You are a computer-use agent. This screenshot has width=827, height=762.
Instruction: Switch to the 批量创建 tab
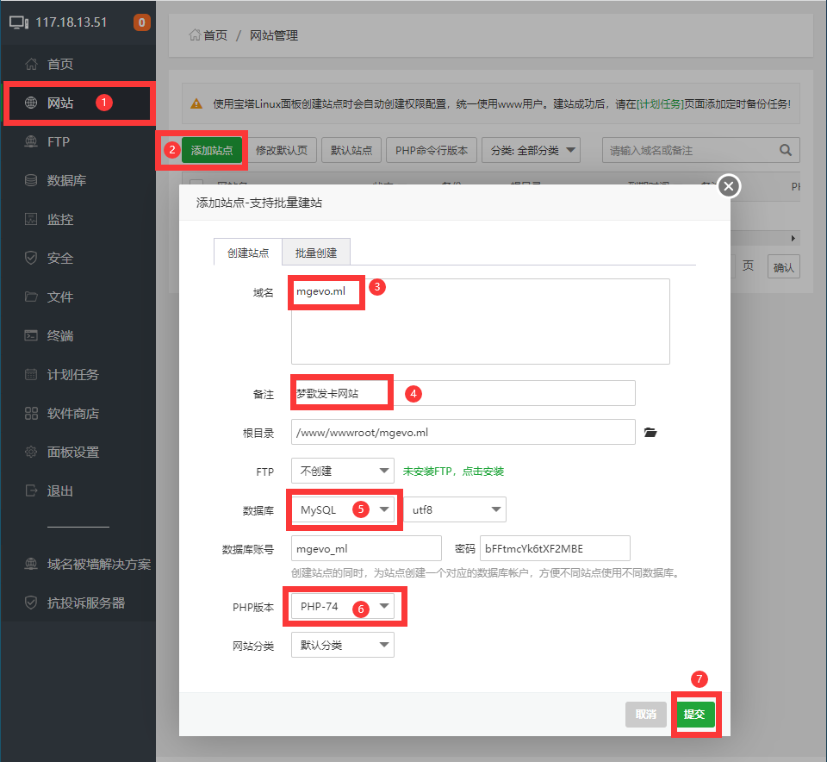click(x=316, y=253)
